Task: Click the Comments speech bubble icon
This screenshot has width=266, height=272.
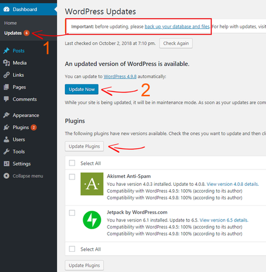Action: pyautogui.click(x=6, y=99)
